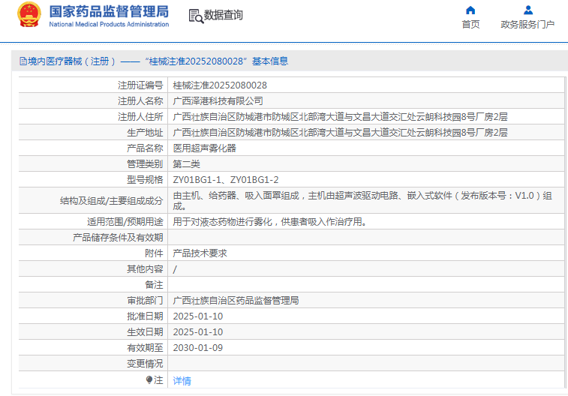The width and height of the screenshot is (568, 396).
Task: Click 国家药品监督管理局 title
Action: (x=109, y=11)
